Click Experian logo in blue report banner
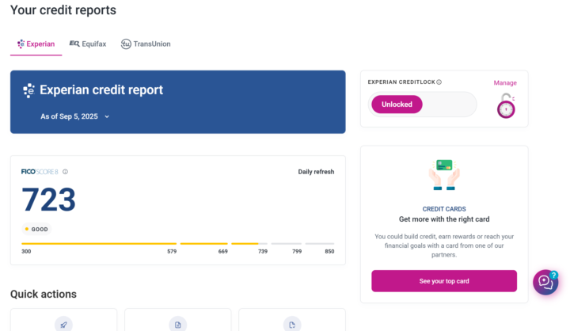Screen dimensions: 570x331 (28, 90)
